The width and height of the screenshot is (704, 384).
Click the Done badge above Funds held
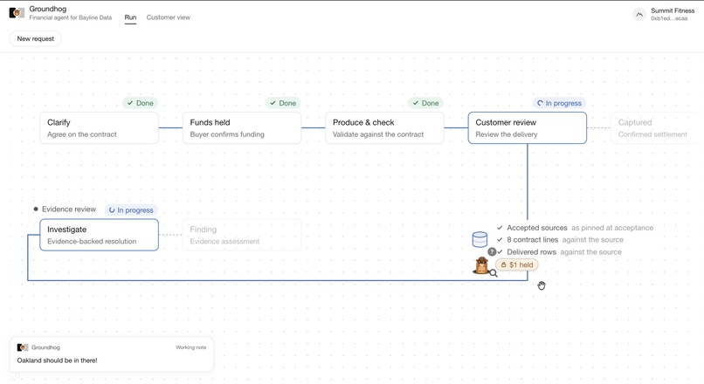click(x=283, y=103)
